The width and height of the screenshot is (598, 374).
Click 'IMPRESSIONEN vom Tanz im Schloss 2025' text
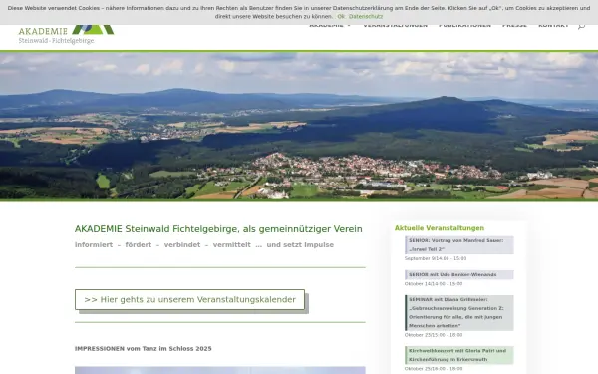[x=143, y=349]
